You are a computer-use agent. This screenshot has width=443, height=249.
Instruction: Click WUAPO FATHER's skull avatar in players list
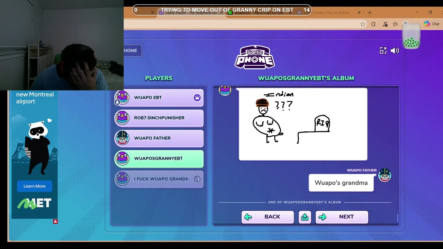122,138
